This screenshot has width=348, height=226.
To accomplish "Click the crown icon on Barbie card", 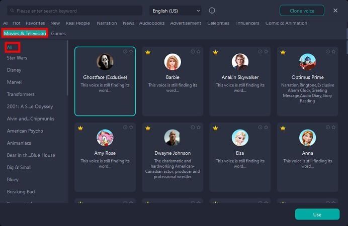I will coord(148,52).
